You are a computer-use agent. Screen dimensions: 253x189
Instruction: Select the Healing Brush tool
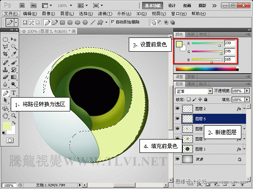click(5, 62)
